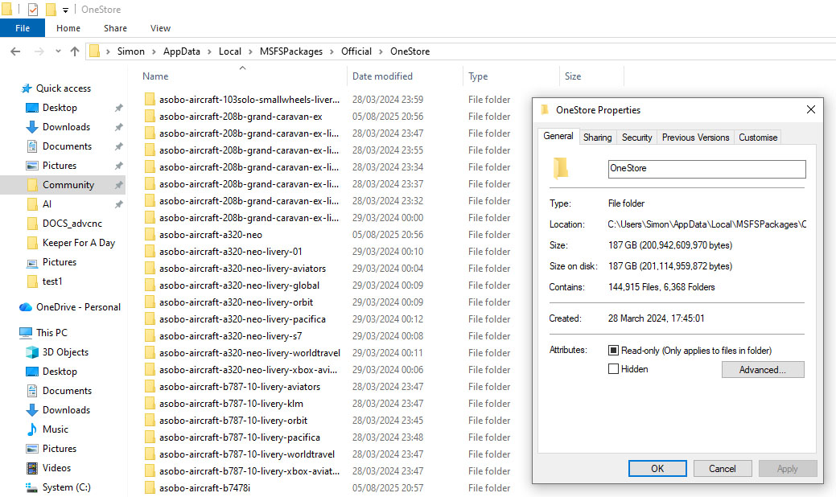
Task: Enable the Hidden attribute checkbox
Action: 614,369
